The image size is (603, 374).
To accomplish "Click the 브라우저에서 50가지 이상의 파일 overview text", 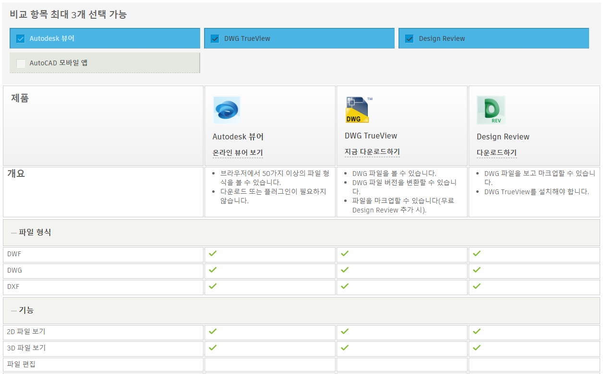I will click(x=275, y=178).
